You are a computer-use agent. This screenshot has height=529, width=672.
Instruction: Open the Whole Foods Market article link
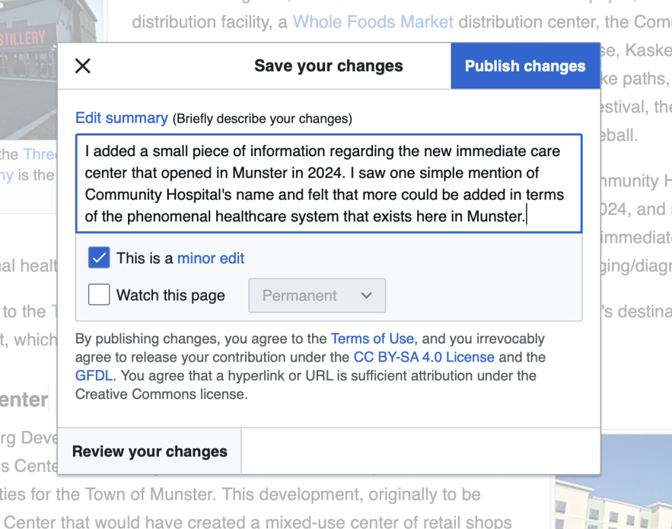[x=372, y=22]
